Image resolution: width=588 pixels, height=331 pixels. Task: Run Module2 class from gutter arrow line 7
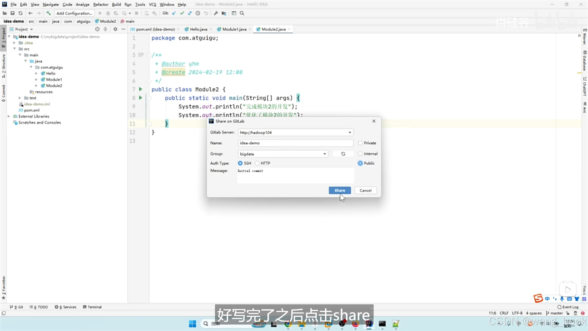click(x=141, y=89)
